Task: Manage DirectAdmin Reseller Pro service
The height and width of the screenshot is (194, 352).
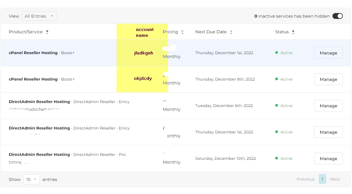Action: [328, 158]
